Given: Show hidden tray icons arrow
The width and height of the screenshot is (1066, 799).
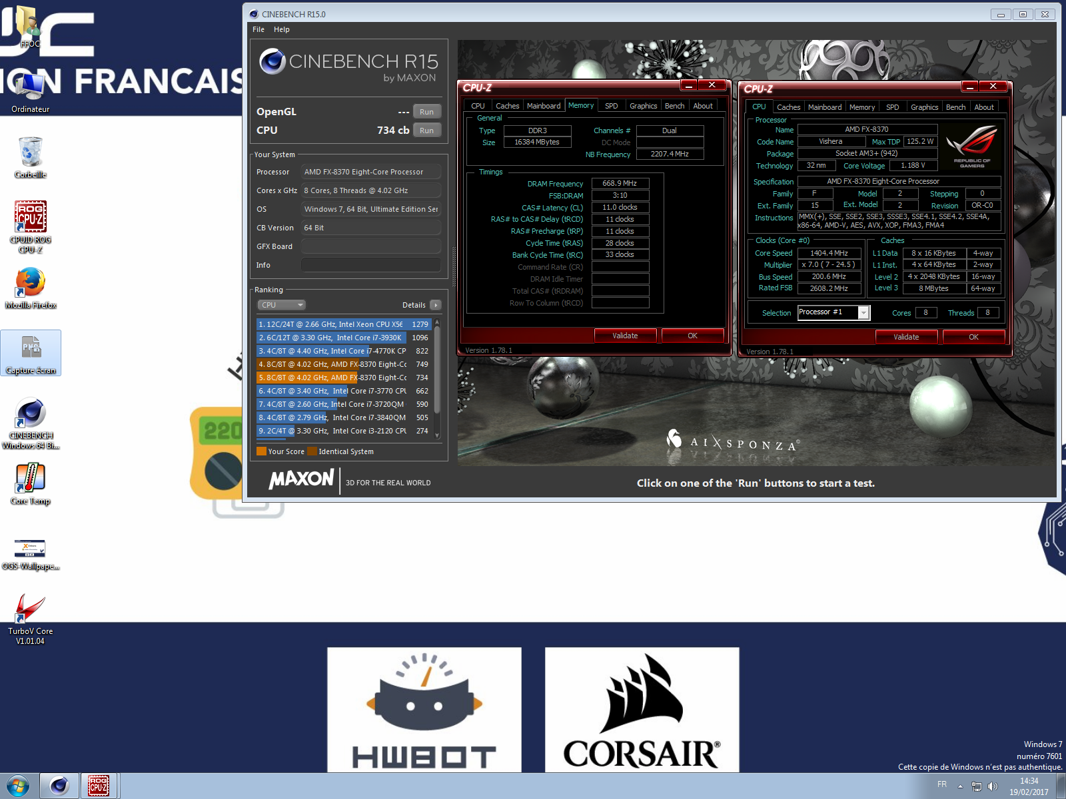Looking at the screenshot, I should tap(960, 786).
